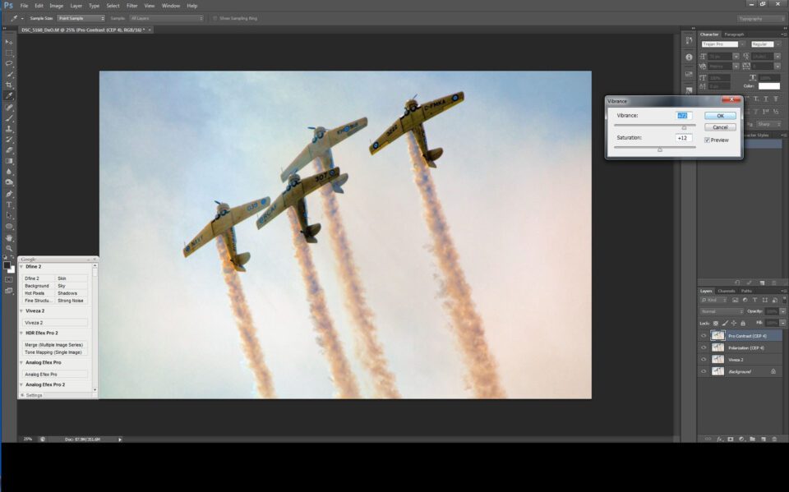Select the Move tool

[x=9, y=42]
